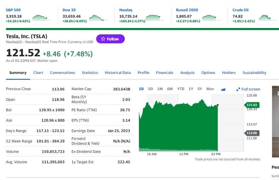Select the Max chart range

[x=210, y=89]
